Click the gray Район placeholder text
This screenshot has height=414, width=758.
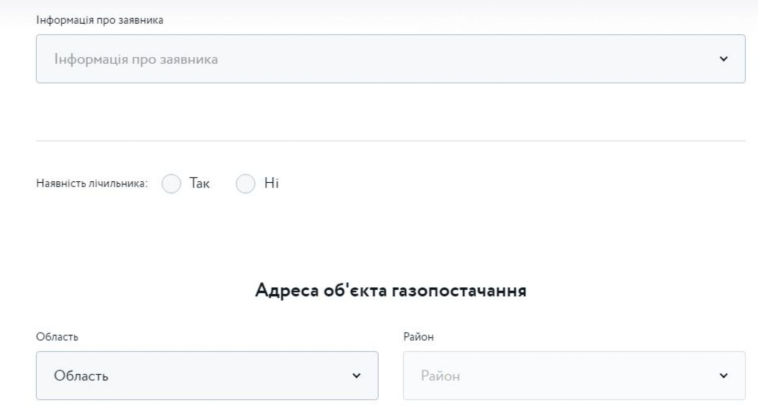coord(440,376)
